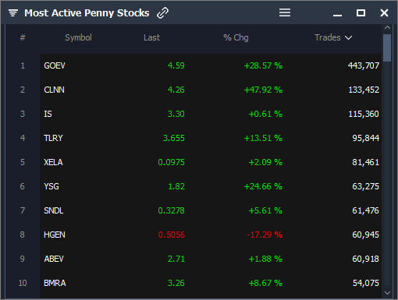The image size is (398, 300).
Task: Select the CLNN symbol
Action: [x=54, y=90]
